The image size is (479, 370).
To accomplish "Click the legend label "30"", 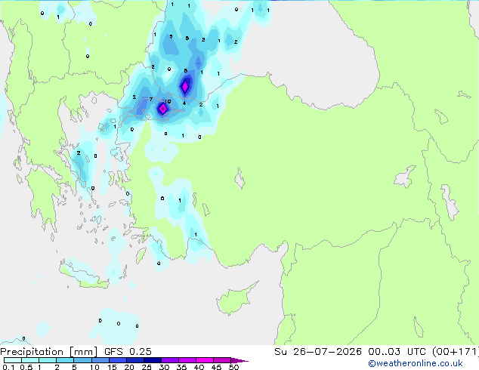I will (x=164, y=367).
